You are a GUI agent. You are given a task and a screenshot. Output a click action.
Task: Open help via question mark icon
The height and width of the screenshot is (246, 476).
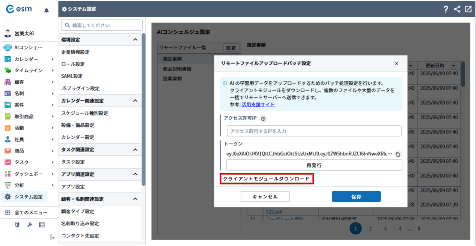tap(446, 9)
